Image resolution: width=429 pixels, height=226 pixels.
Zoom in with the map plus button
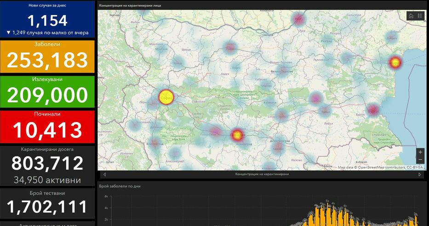tap(420, 152)
